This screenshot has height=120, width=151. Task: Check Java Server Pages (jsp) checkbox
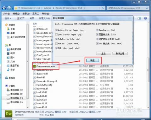pyautogui.click(x=56, y=35)
